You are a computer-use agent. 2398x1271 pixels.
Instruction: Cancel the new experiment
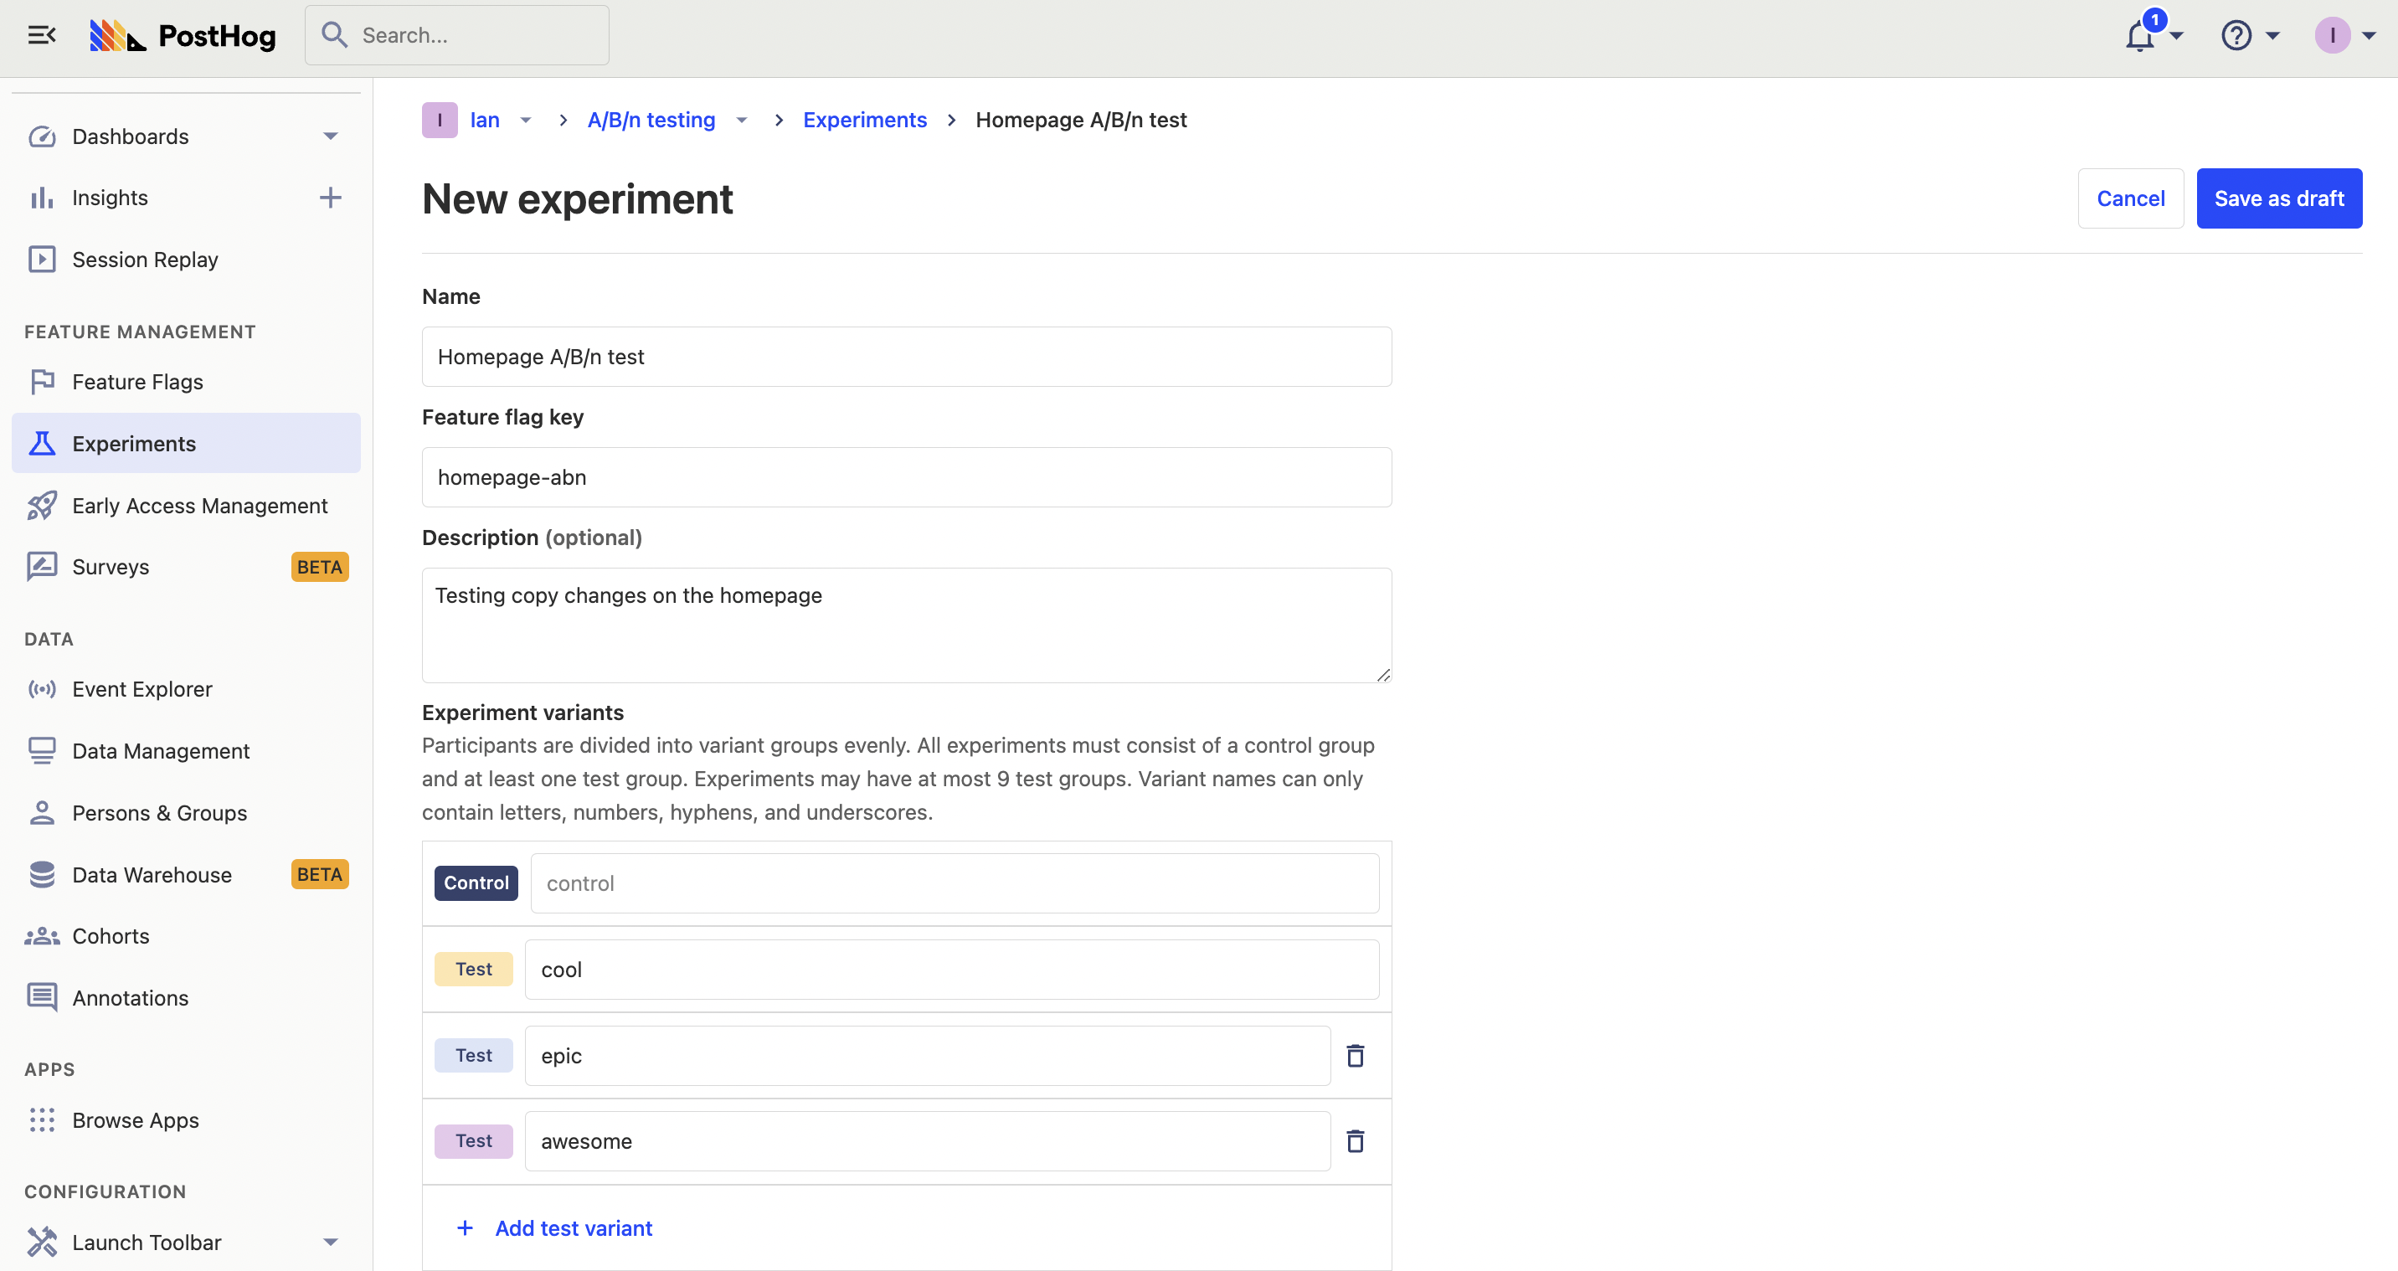click(2130, 198)
